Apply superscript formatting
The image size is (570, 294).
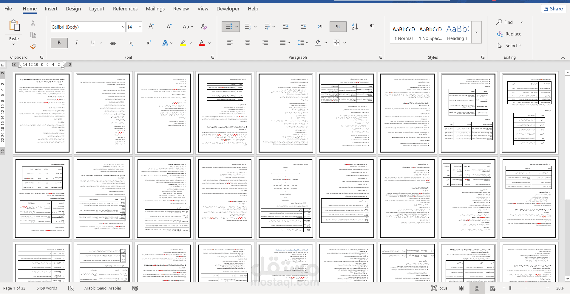(x=149, y=43)
